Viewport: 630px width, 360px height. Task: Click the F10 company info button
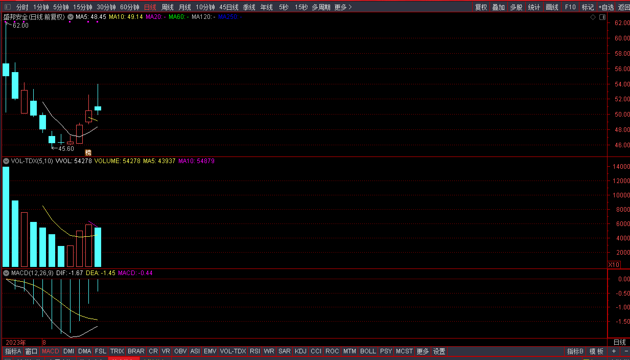pos(570,7)
